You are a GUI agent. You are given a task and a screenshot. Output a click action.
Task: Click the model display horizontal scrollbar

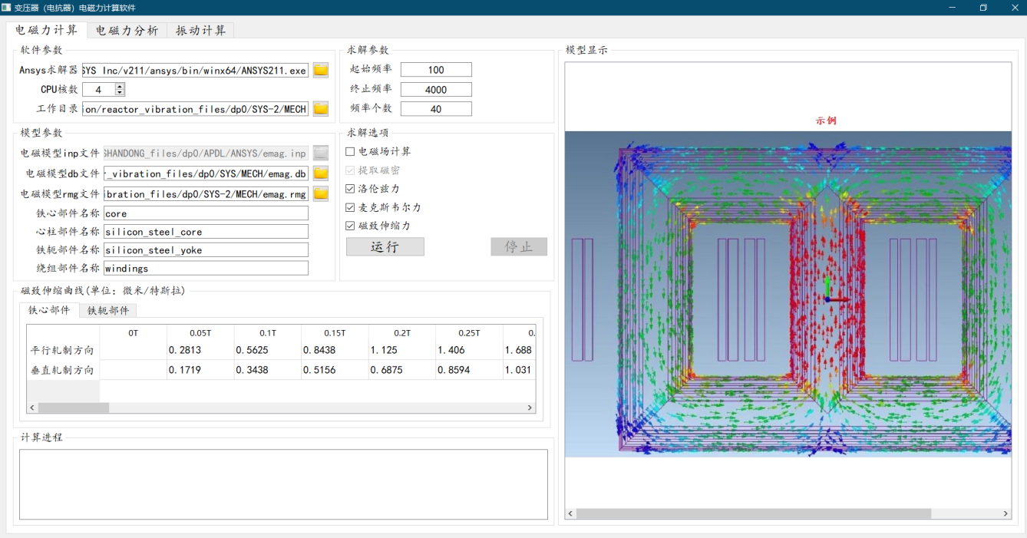[752, 513]
